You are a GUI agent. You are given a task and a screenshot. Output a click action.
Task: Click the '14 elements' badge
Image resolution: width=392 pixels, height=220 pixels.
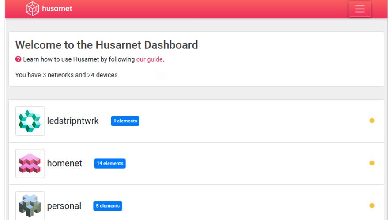coord(110,163)
